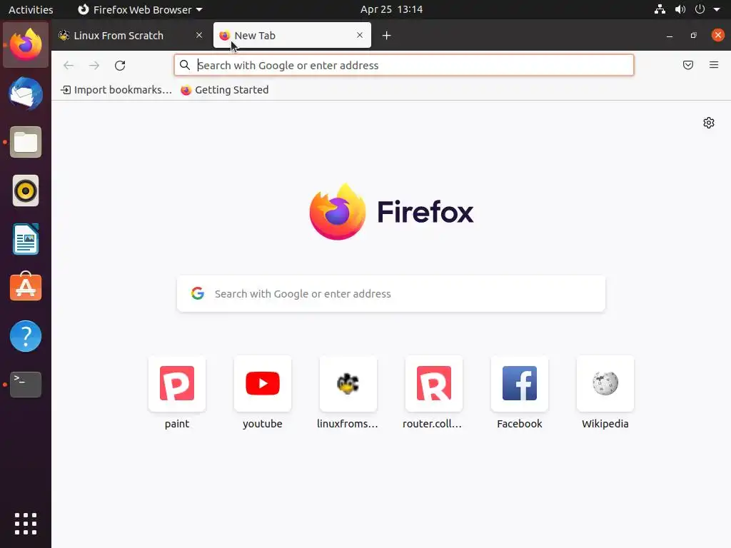Open Ubuntu Software from dock
The image size is (731, 548).
[26, 287]
